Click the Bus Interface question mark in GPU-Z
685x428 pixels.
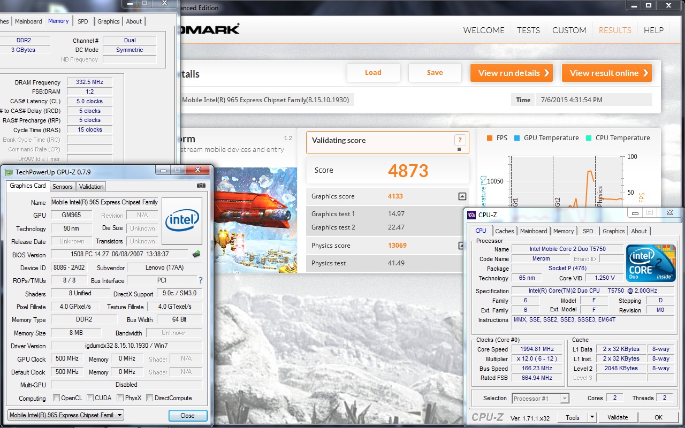[x=201, y=280]
